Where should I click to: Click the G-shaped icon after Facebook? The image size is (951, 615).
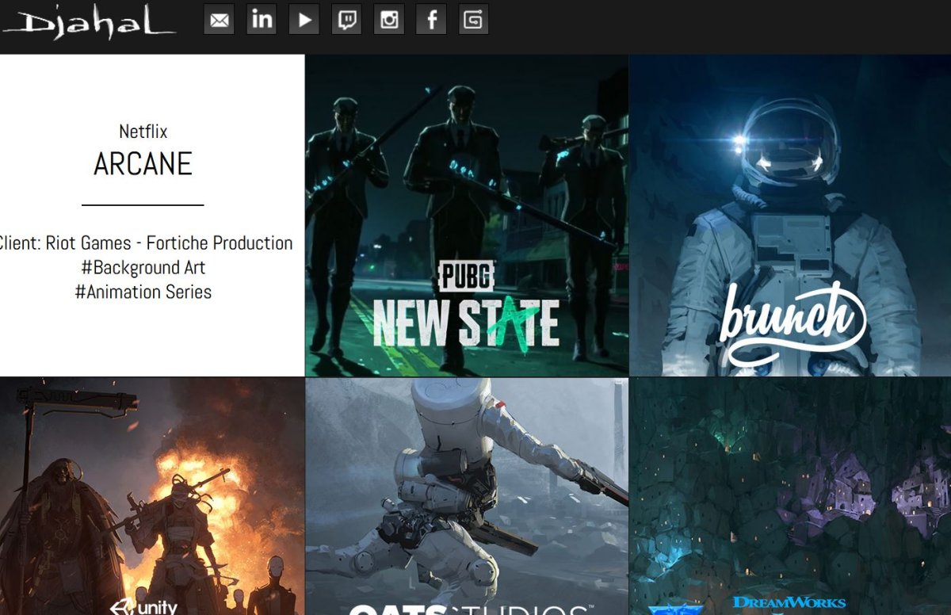pos(473,20)
